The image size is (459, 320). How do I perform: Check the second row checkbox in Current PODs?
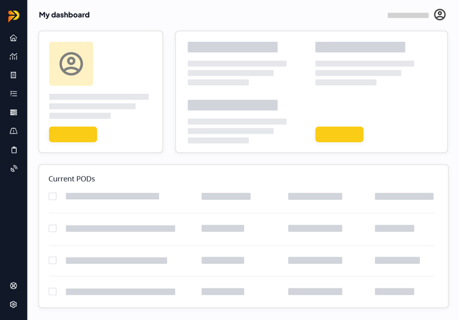coord(53,228)
